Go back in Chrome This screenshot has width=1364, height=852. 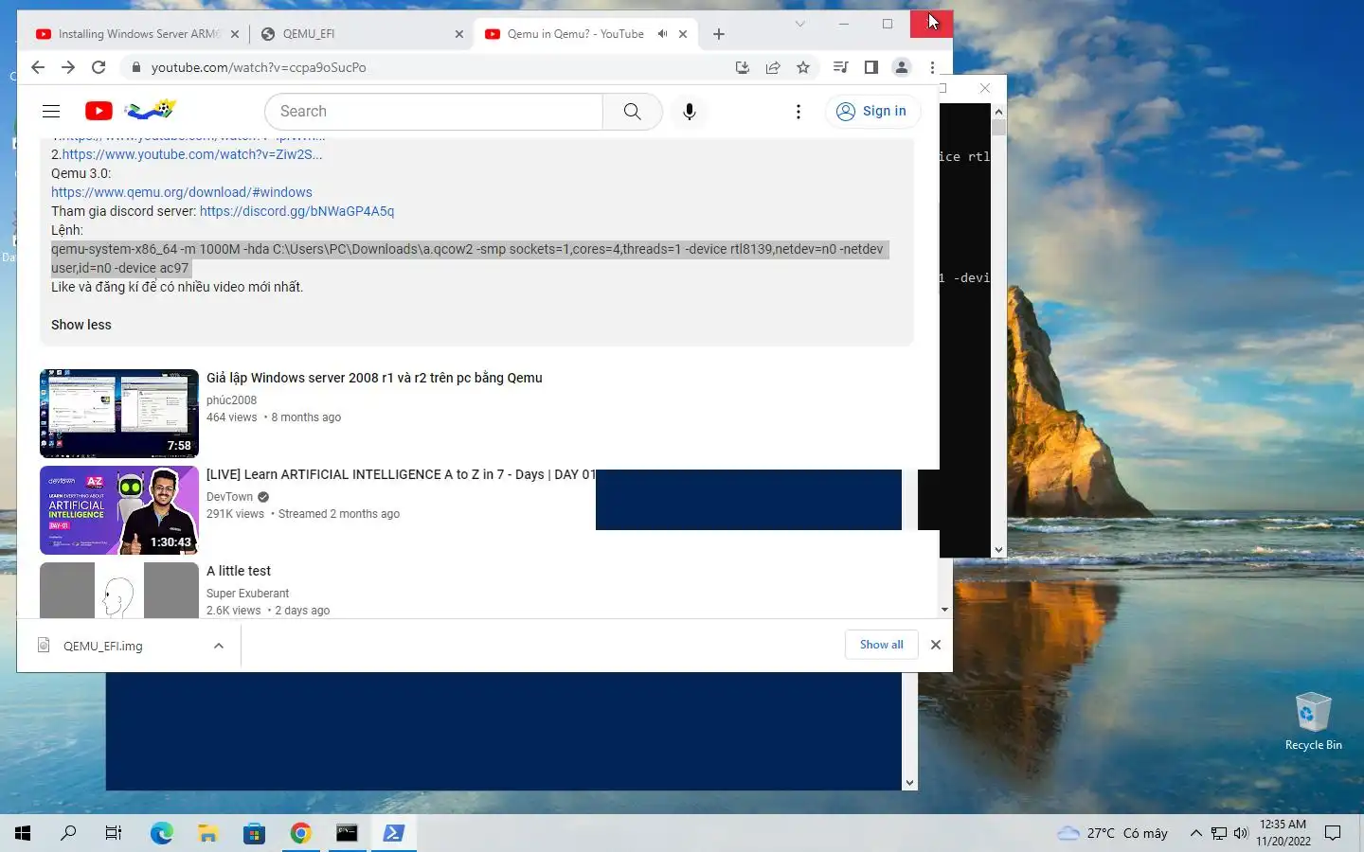click(38, 67)
